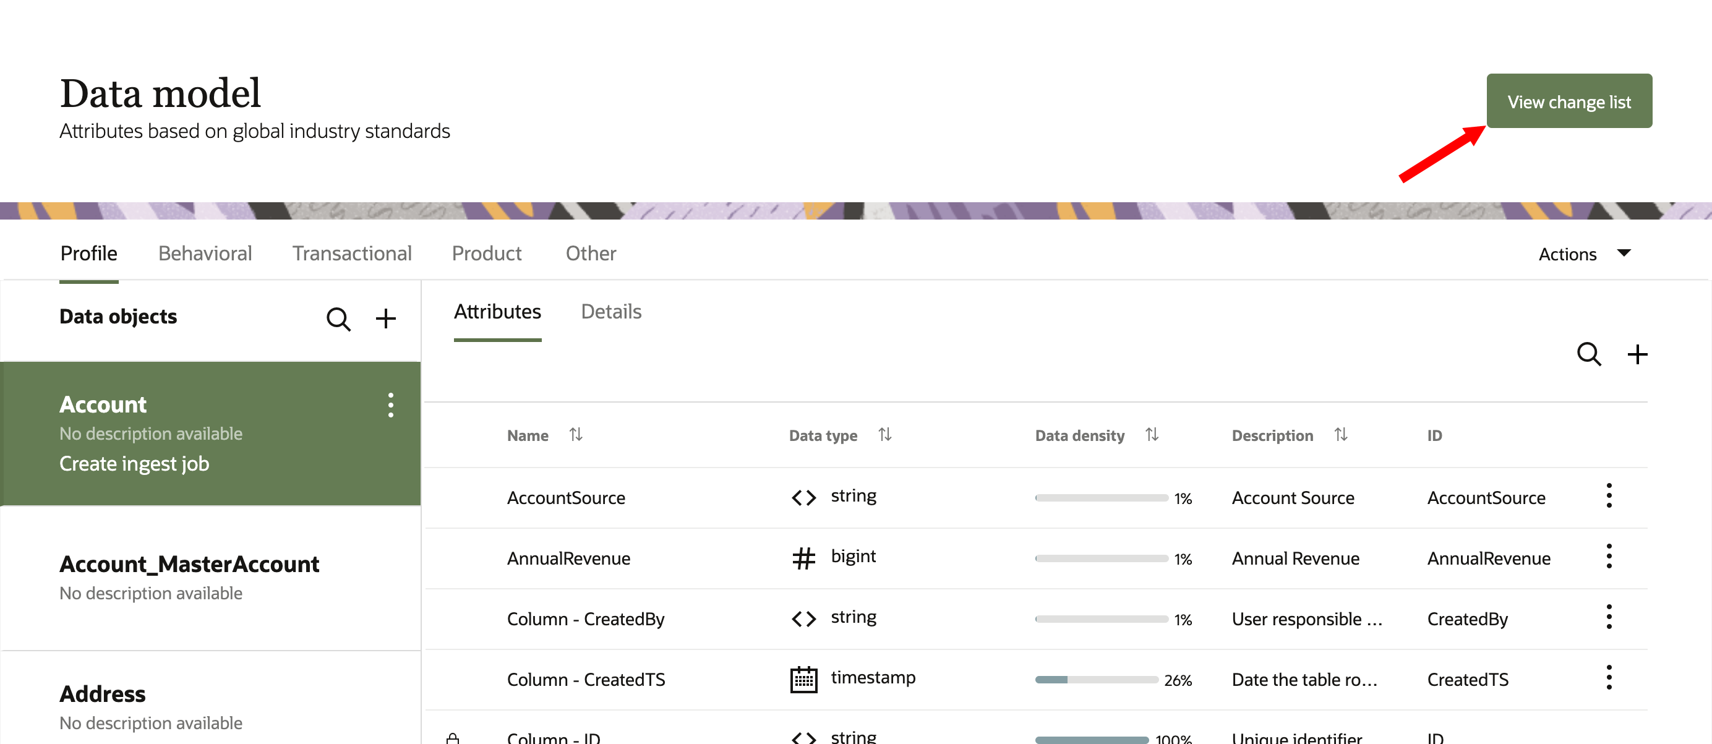Click the calendar icon for Column - CreatedTS timestamp

click(803, 679)
